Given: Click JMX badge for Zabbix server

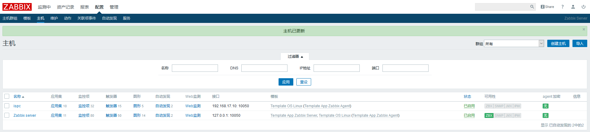Looking at the screenshot, I should point(509,116).
